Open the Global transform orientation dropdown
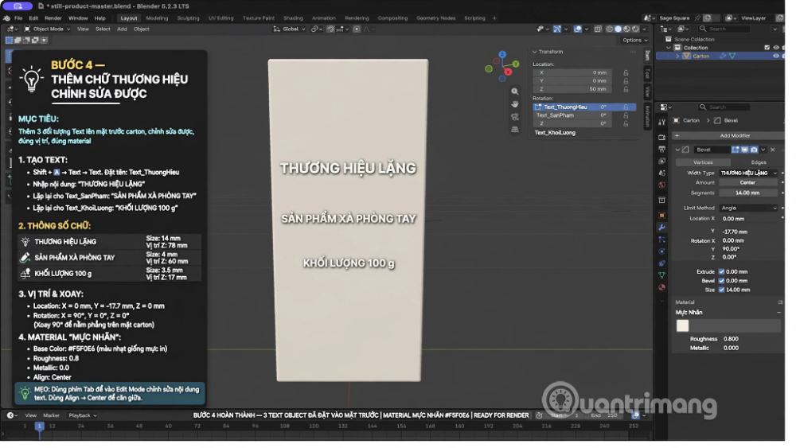Screen dimensions: 796x448 [x=290, y=29]
